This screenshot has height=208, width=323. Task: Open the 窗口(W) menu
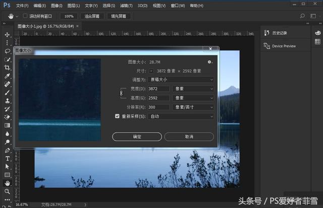pos(178,6)
